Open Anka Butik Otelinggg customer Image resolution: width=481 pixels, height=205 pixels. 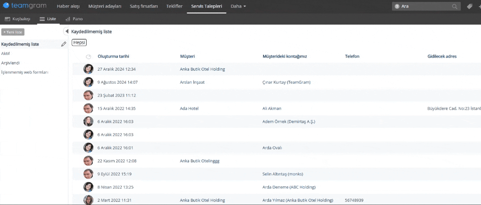pos(200,161)
